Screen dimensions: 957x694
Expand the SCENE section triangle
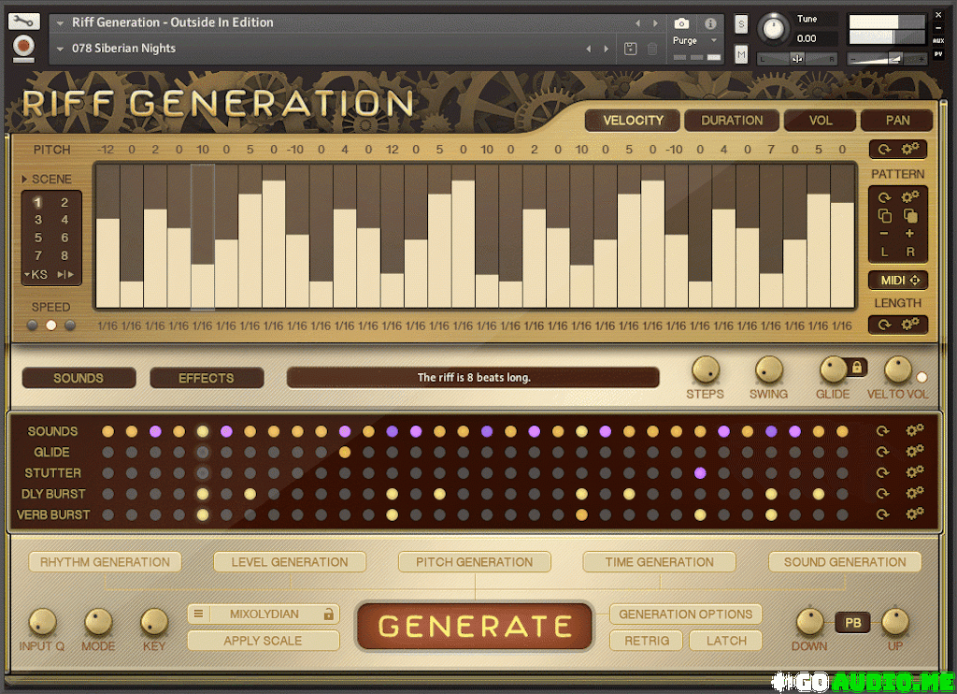coord(24,179)
